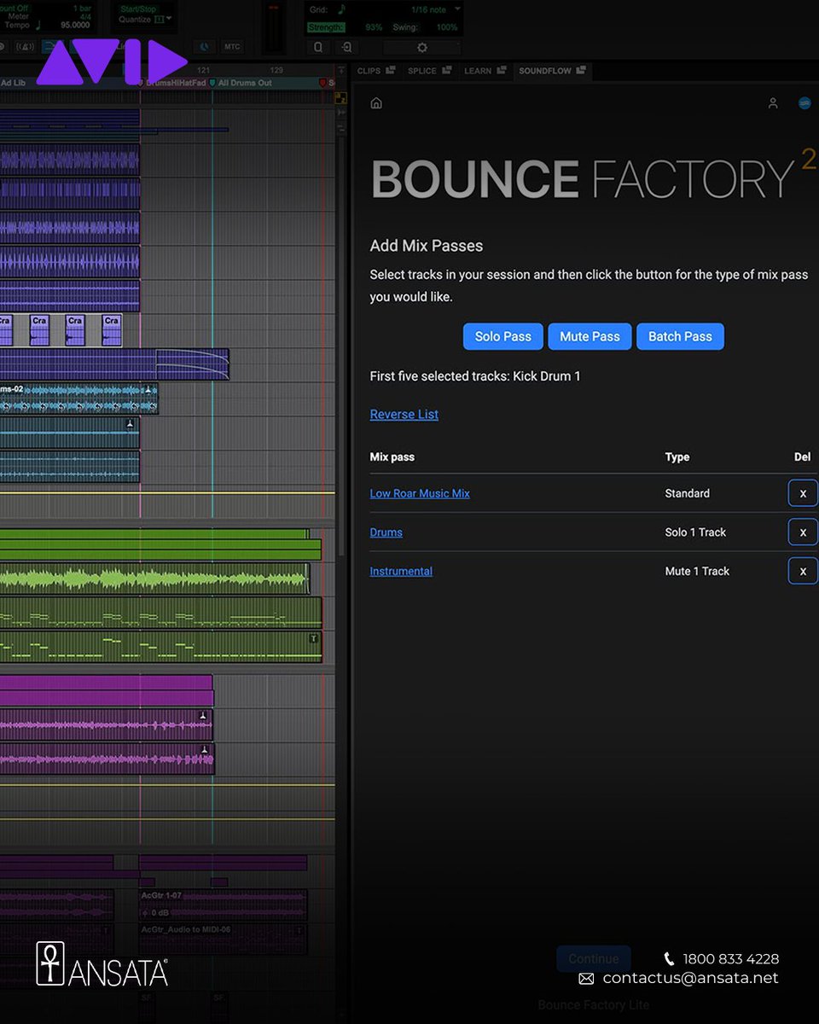Image resolution: width=819 pixels, height=1024 pixels.
Task: Delete the Drums mix pass
Action: 803,532
